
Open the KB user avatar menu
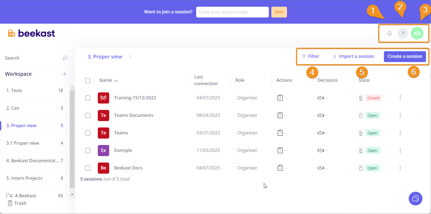tap(417, 33)
